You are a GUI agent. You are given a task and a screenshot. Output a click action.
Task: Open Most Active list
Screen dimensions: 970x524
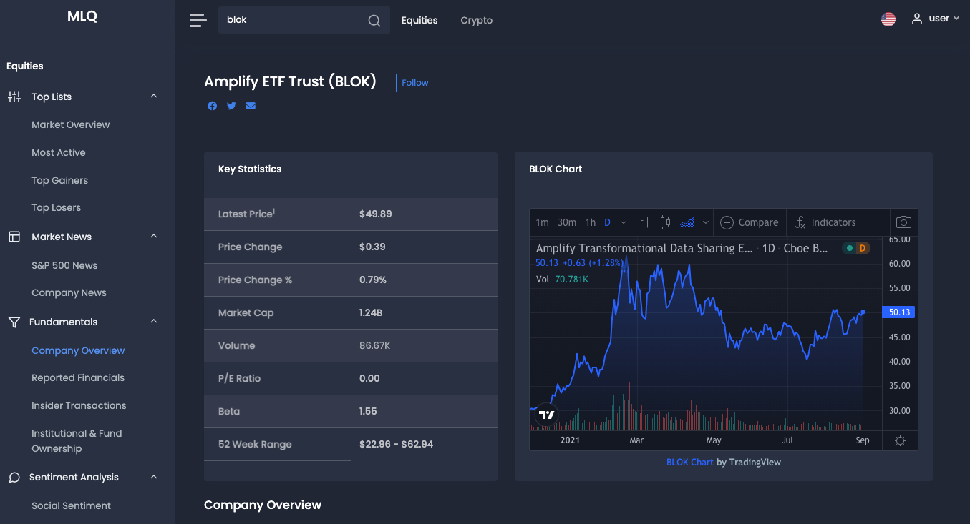(59, 152)
